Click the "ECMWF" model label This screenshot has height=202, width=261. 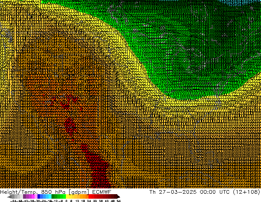(x=102, y=192)
